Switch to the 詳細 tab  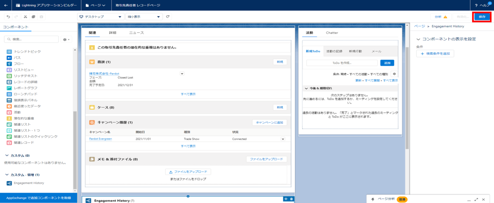pos(112,32)
